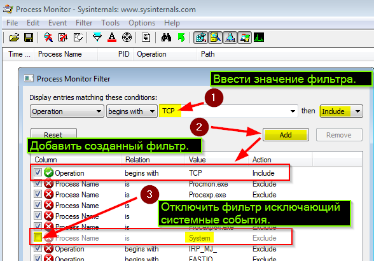Click the red X icon of IRP_MJ_ row
374x261 pixels.
48,249
